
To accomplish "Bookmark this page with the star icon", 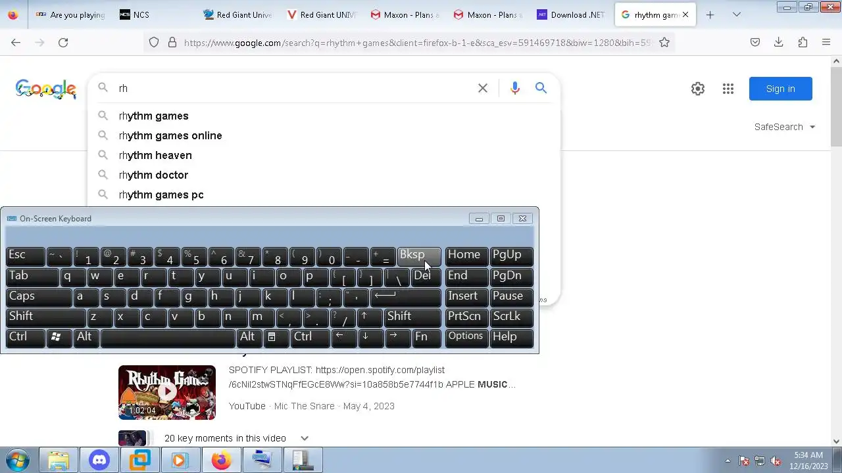I will click(664, 43).
